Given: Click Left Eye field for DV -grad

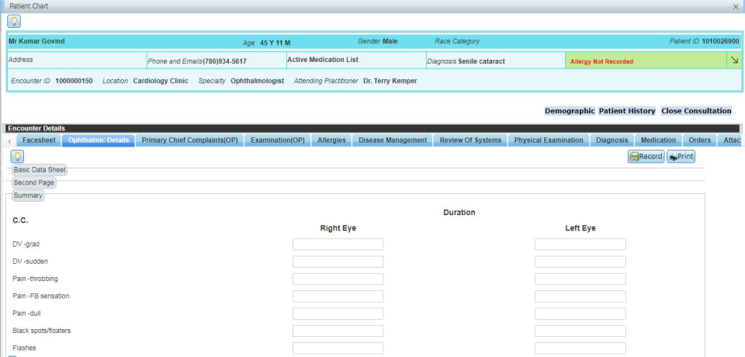Looking at the screenshot, I should click(580, 244).
